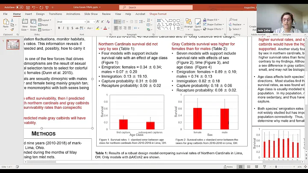Undo the last action

click(34, 7)
